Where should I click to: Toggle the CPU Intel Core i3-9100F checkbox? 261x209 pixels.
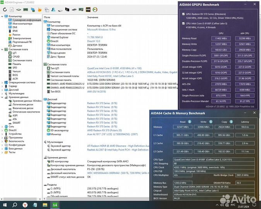183,23
